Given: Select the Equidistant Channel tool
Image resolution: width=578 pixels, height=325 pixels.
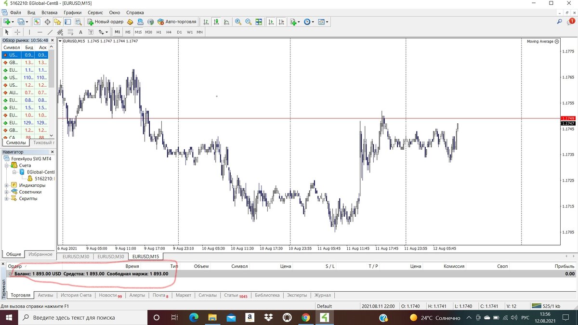Looking at the screenshot, I should tap(60, 32).
